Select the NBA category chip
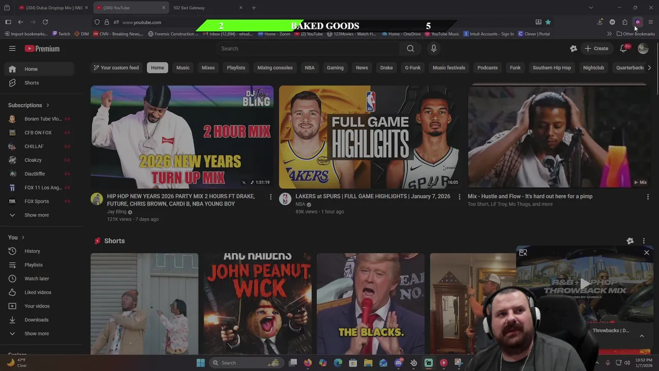659x371 pixels. point(309,68)
